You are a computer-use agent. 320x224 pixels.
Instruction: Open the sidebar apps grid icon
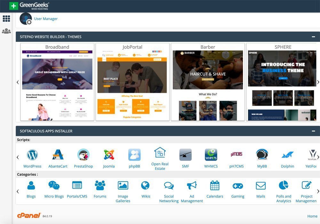6,19
